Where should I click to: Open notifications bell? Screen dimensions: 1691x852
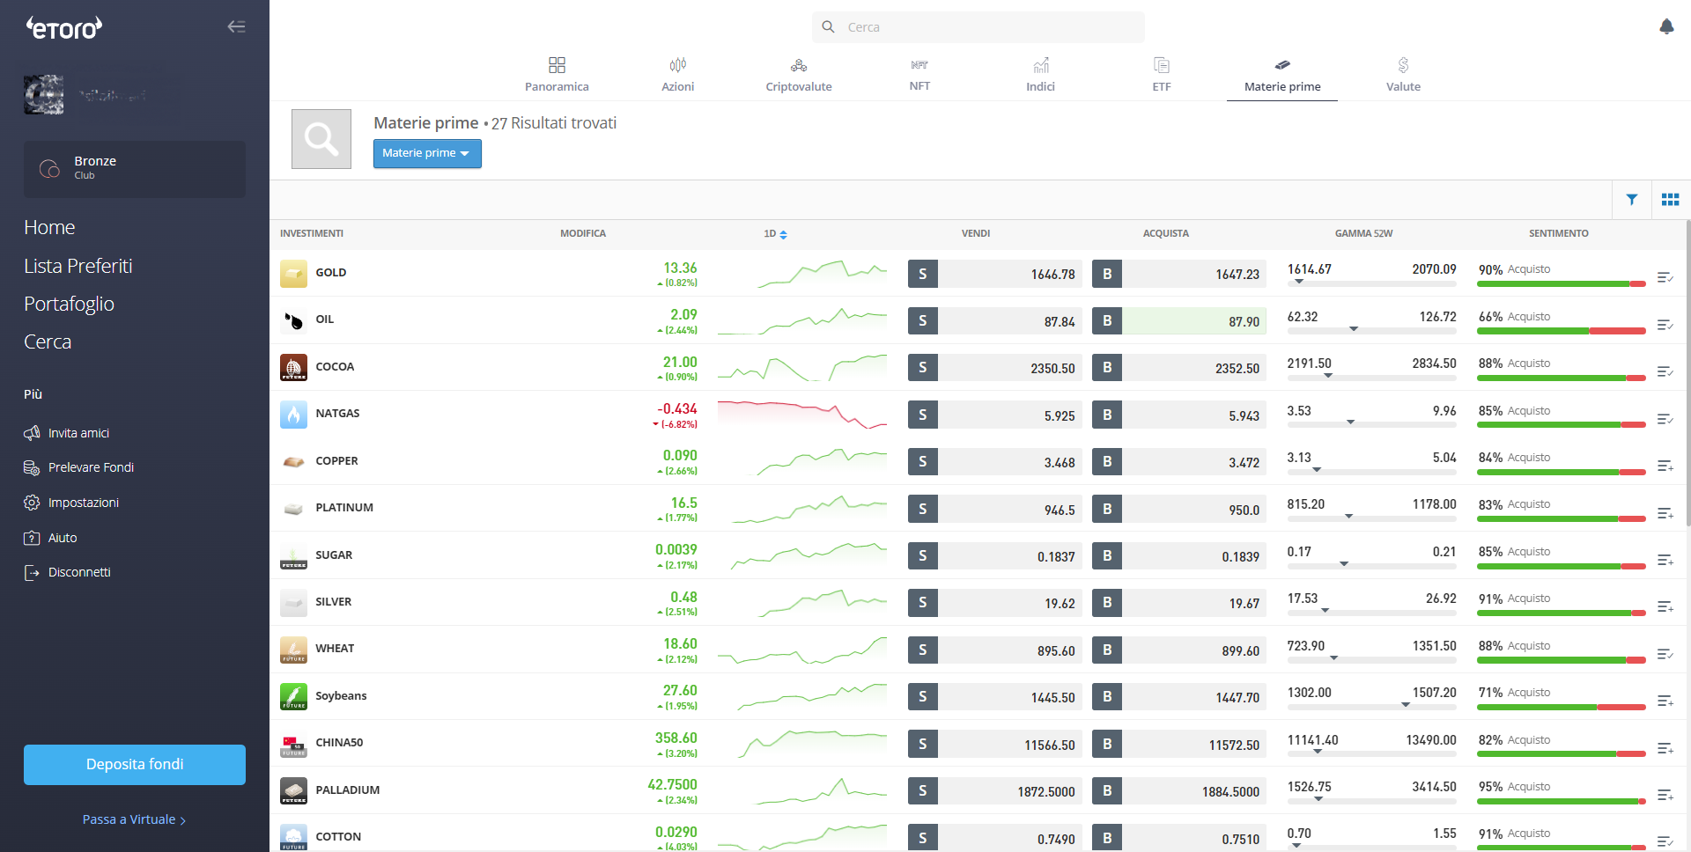point(1666,27)
